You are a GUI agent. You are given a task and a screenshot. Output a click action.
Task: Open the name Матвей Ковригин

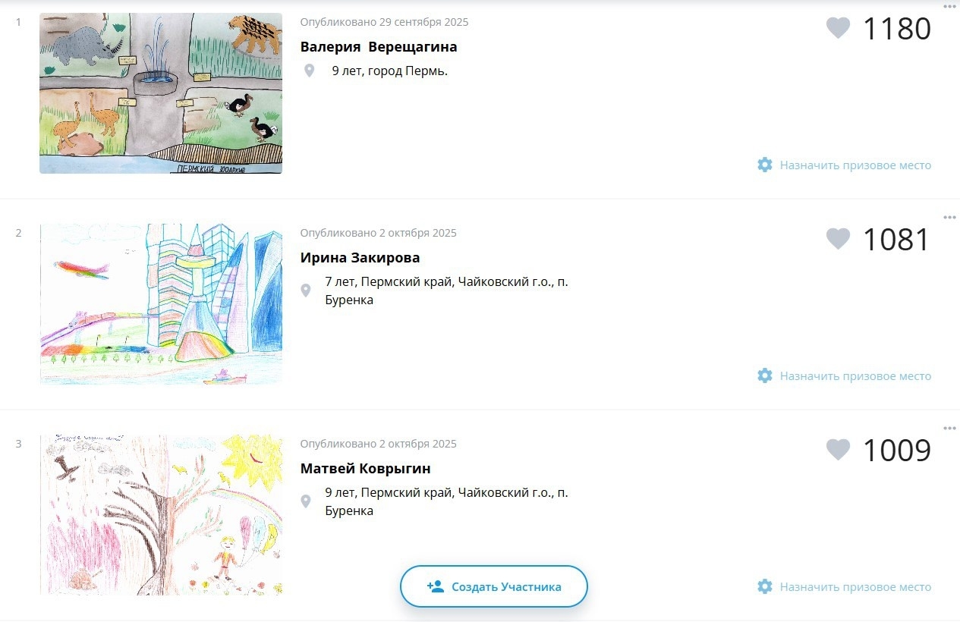tap(366, 469)
